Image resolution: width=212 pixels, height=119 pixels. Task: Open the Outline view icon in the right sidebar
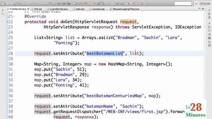pos(209,14)
